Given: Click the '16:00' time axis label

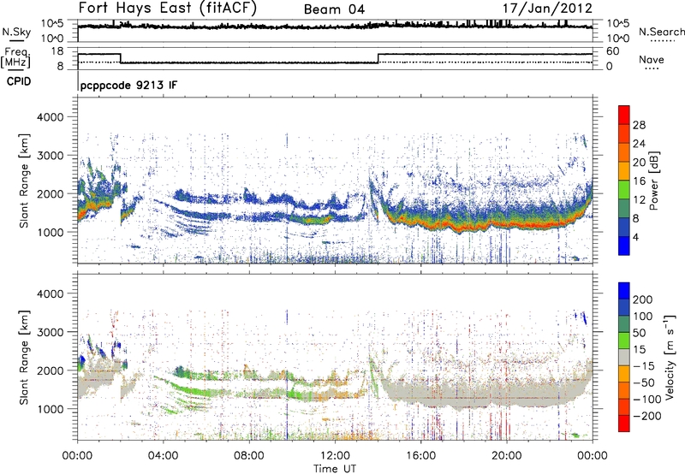Looking at the screenshot, I should (x=420, y=456).
